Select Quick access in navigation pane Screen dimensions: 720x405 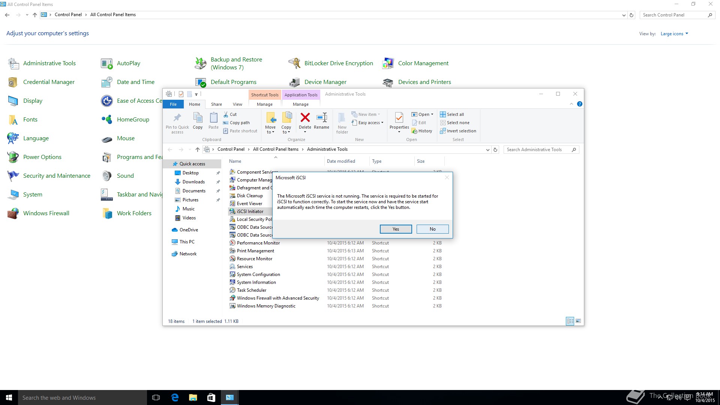point(192,164)
